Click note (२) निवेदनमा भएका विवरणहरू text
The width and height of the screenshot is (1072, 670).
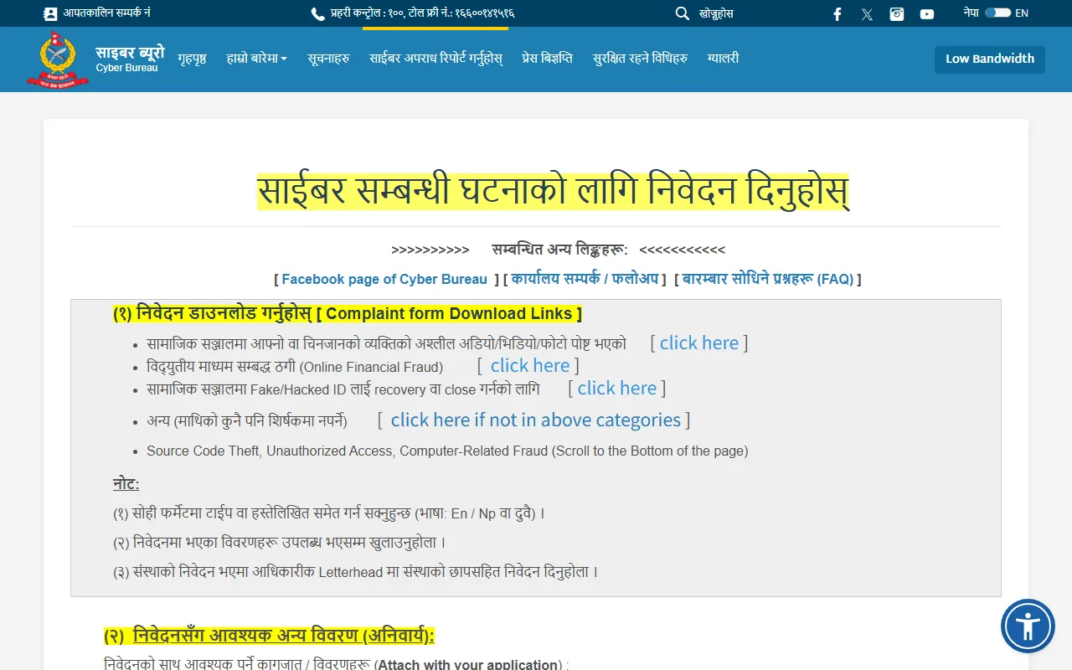click(x=280, y=542)
